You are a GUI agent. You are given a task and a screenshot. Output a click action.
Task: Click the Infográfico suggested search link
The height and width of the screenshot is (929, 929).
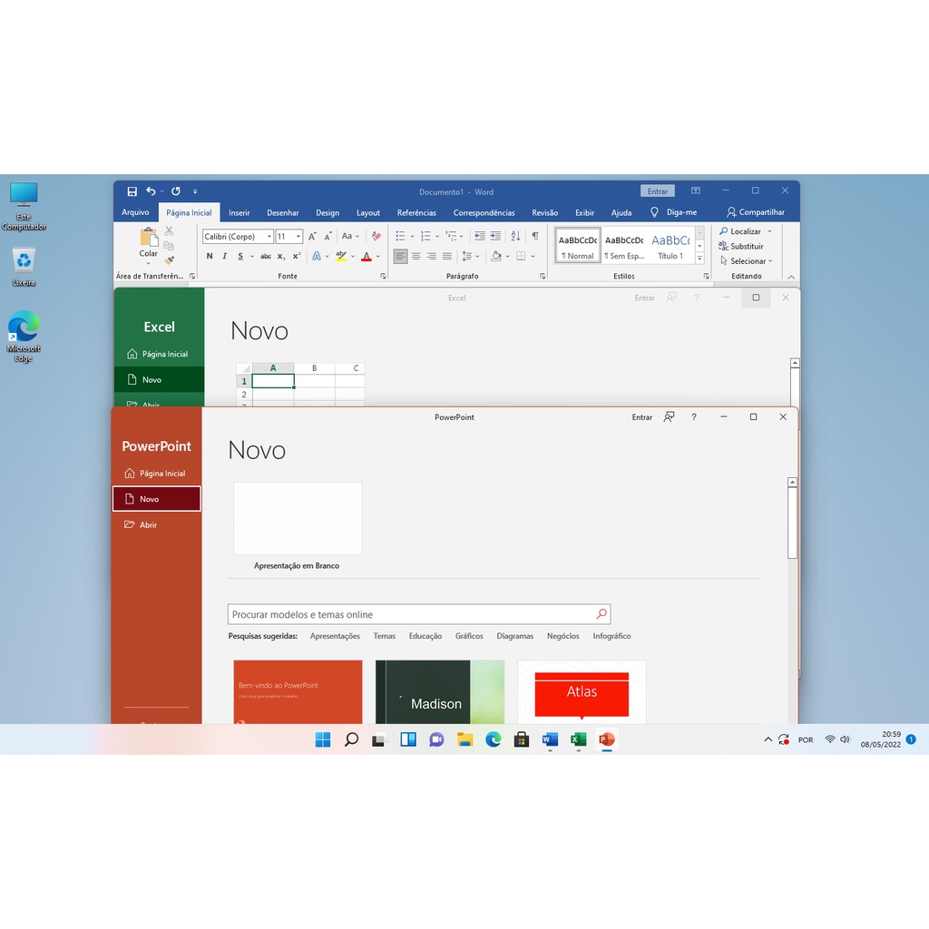click(611, 636)
